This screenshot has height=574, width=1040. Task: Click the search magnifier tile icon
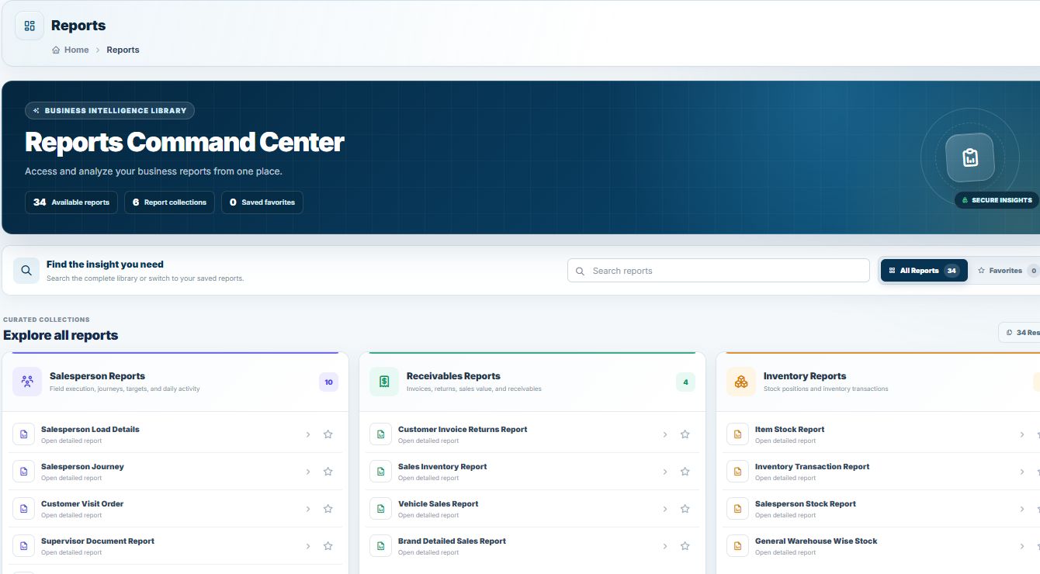coord(26,271)
